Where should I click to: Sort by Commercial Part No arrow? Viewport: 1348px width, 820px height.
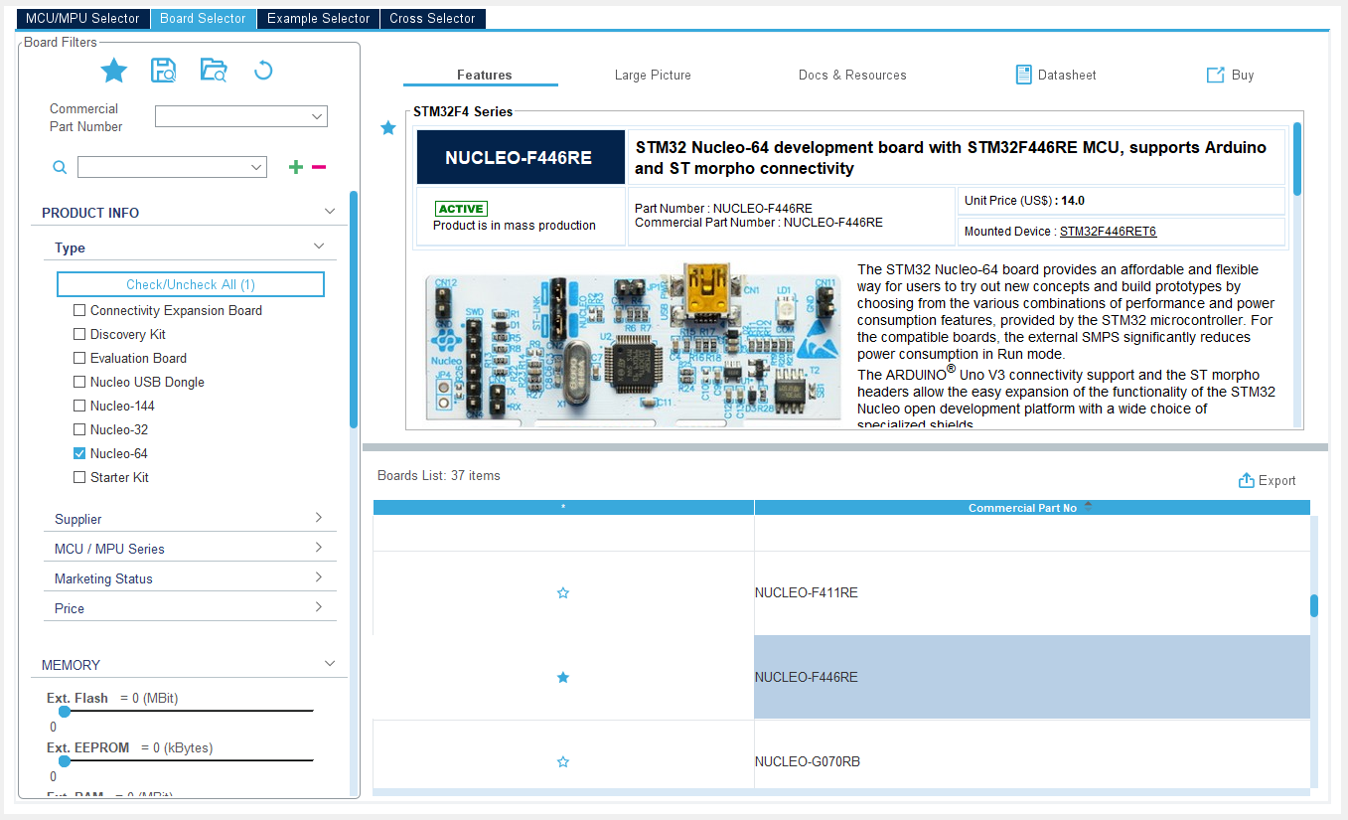tap(1088, 506)
